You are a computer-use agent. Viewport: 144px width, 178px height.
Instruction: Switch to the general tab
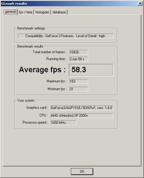(10, 12)
